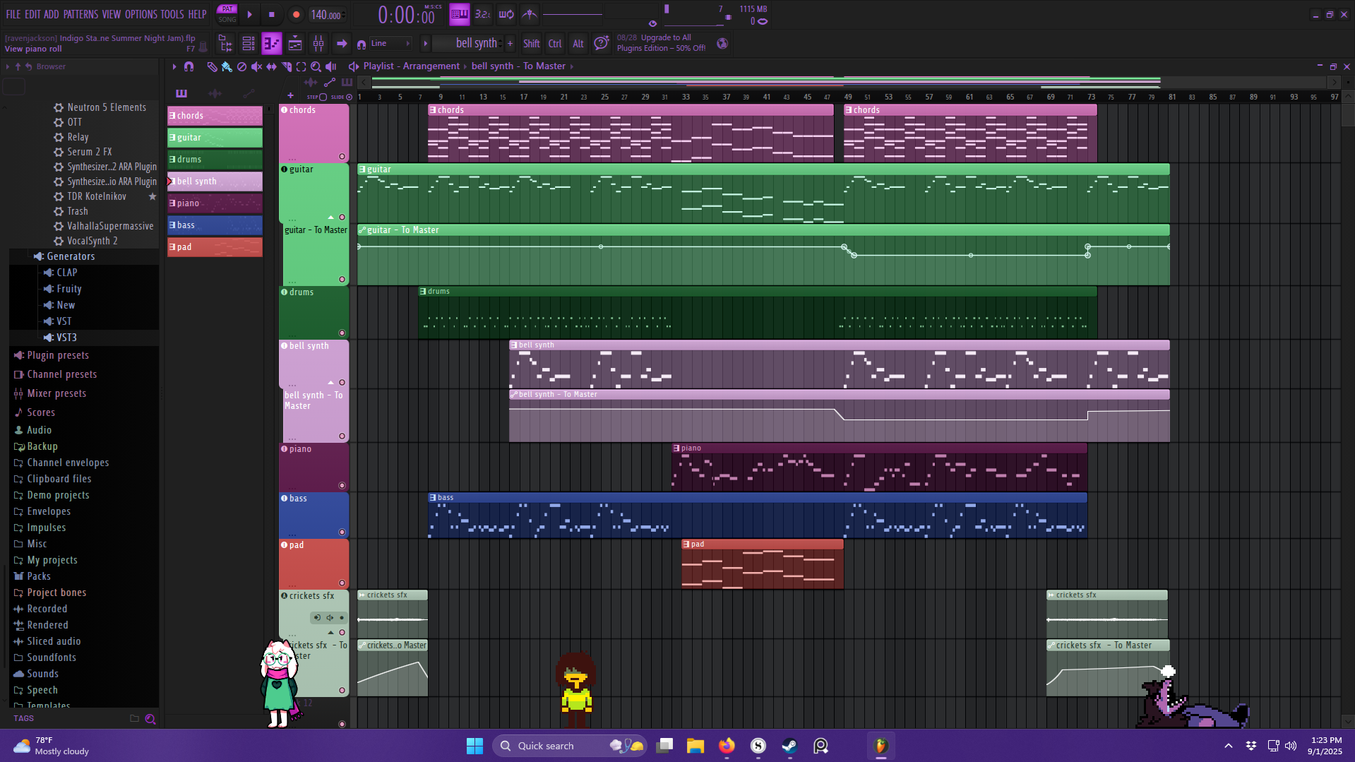Click the Ctrl modifier button
The width and height of the screenshot is (1355, 762).
555,44
